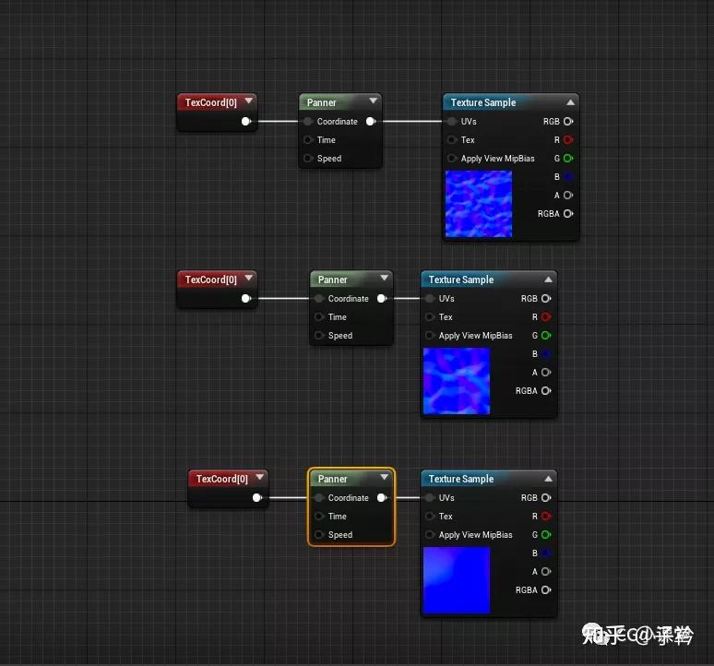
Task: Click middle Texture Sample Apply View MipBias pin
Action: coord(429,336)
